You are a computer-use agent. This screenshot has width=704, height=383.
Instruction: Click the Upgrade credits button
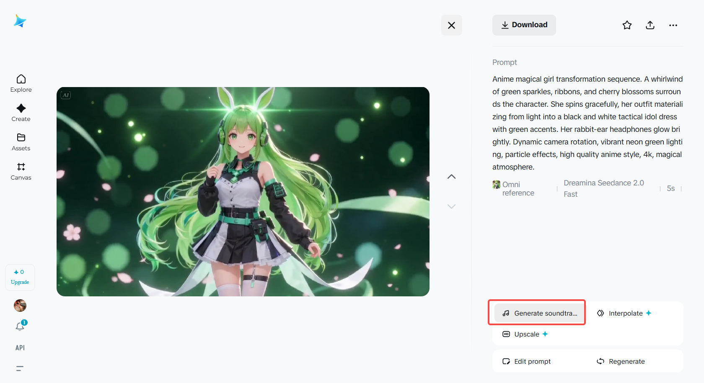20,277
